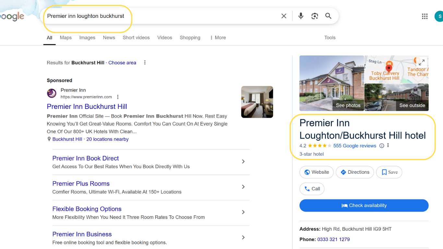Click the Google logo
Screen dimensions: 443x249
click(12, 16)
